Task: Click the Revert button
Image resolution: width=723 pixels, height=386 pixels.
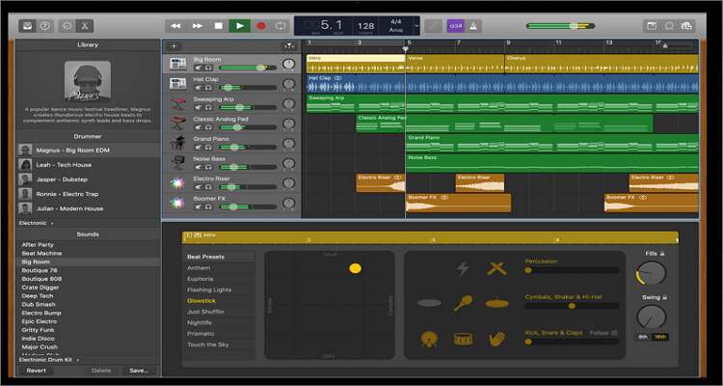Action: tap(36, 371)
